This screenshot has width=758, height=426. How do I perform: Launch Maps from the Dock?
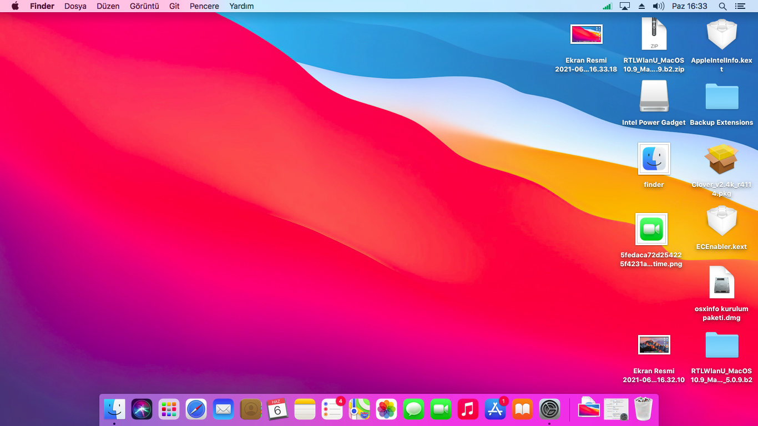point(360,409)
